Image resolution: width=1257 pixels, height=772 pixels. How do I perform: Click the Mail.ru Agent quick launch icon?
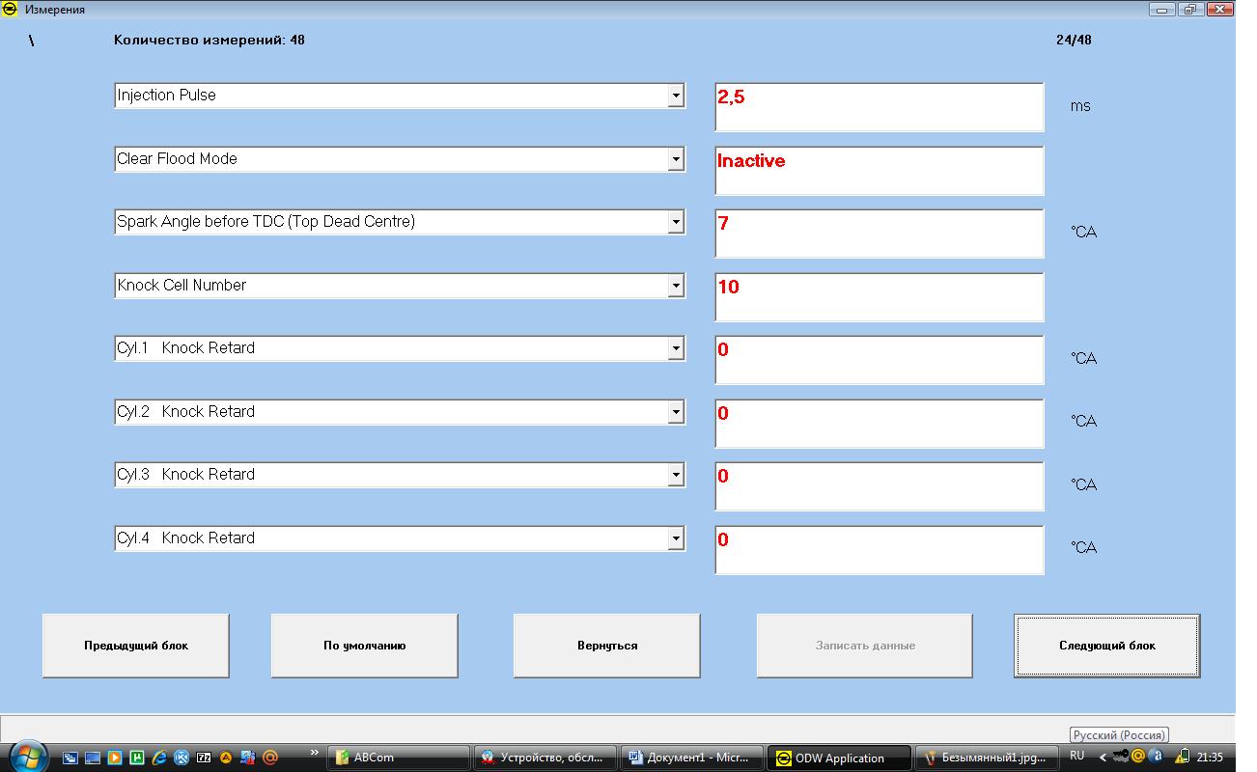pos(270,758)
